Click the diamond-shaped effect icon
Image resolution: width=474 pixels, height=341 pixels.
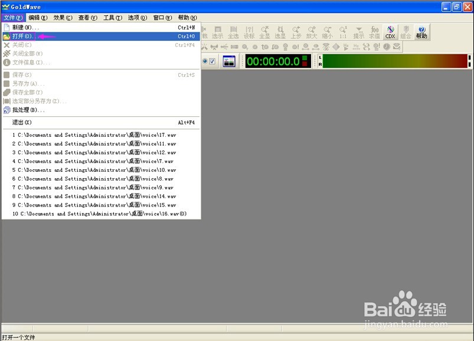click(336, 47)
